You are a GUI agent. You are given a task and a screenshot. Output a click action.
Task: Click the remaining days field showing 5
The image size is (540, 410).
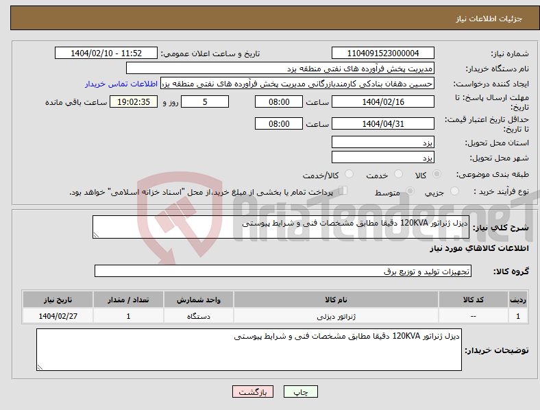(x=205, y=101)
